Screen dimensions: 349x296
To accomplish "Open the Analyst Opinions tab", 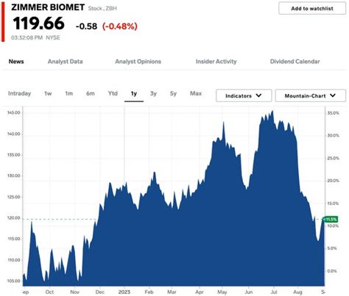I will click(138, 62).
